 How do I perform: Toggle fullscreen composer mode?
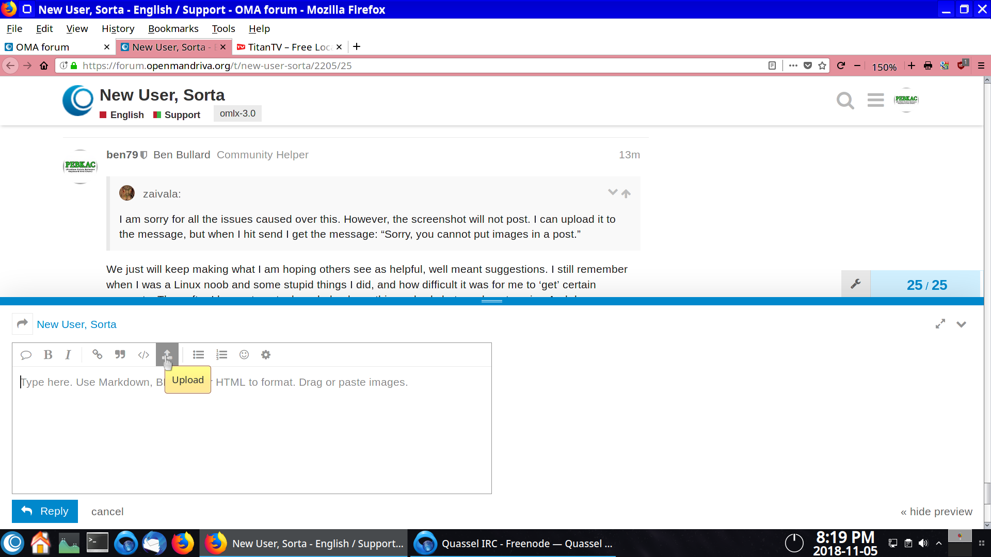tap(940, 324)
